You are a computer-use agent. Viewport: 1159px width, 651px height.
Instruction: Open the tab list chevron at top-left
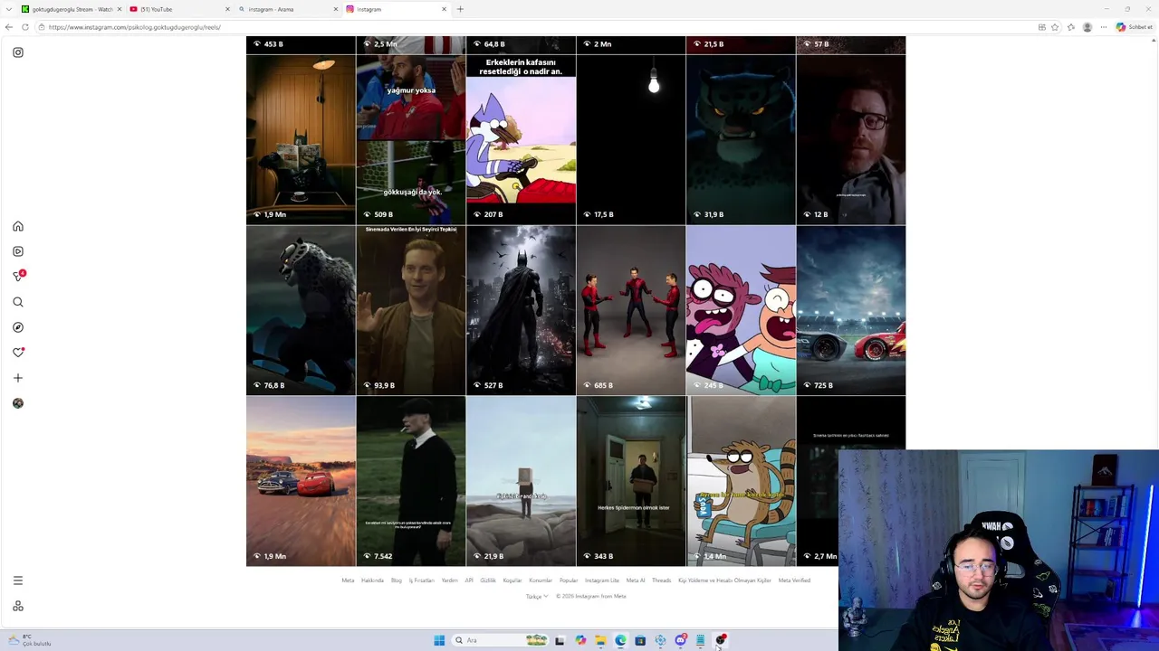[8, 9]
